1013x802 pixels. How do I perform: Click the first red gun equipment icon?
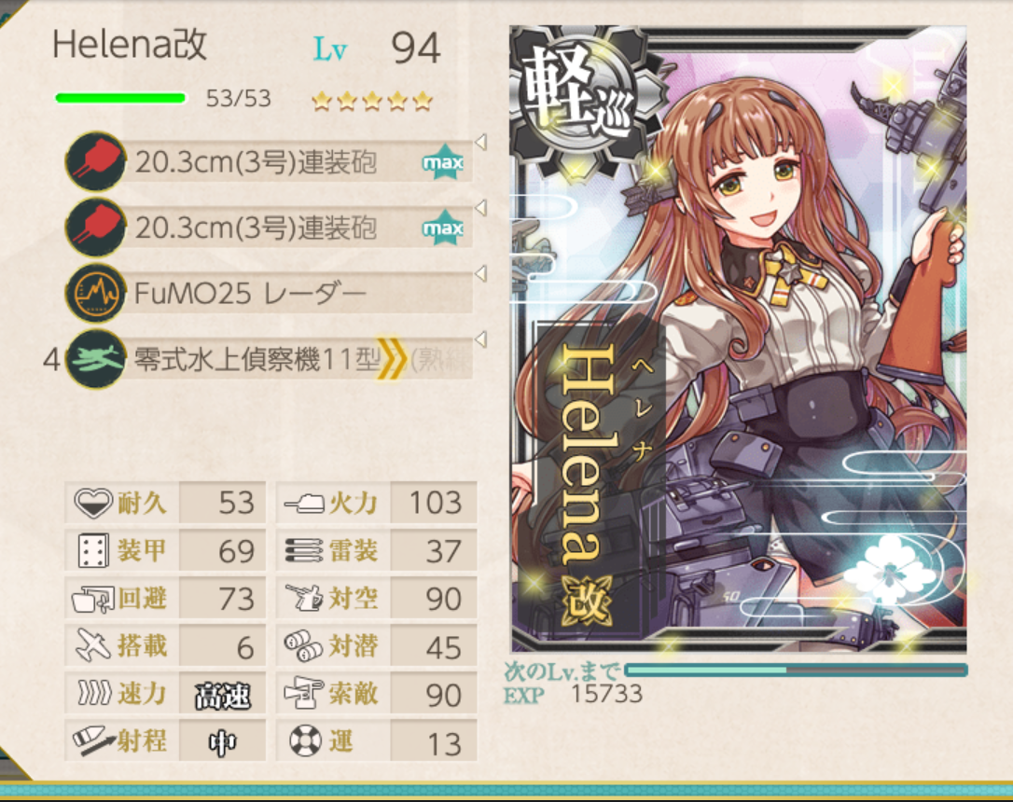(96, 161)
